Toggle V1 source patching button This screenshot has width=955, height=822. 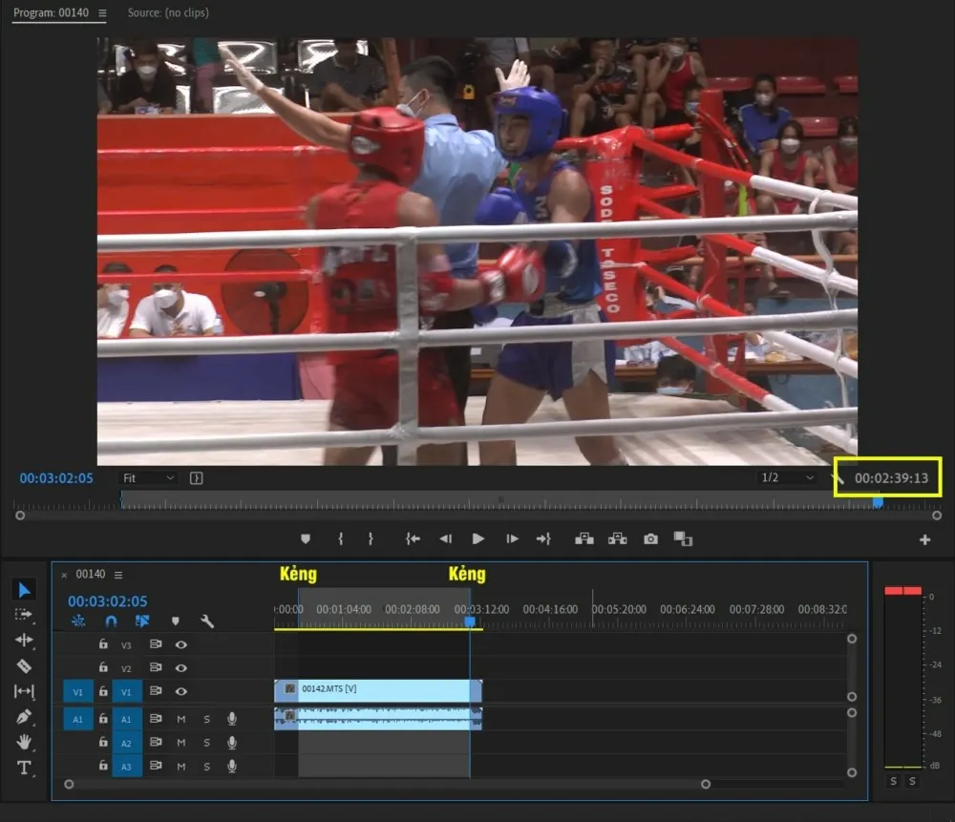(78, 692)
